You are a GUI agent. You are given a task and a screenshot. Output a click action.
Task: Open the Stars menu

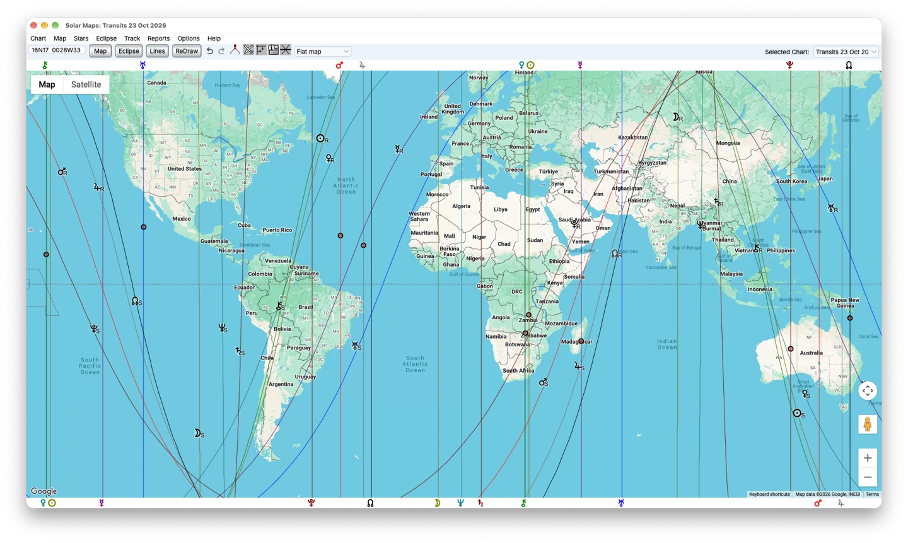tap(81, 38)
